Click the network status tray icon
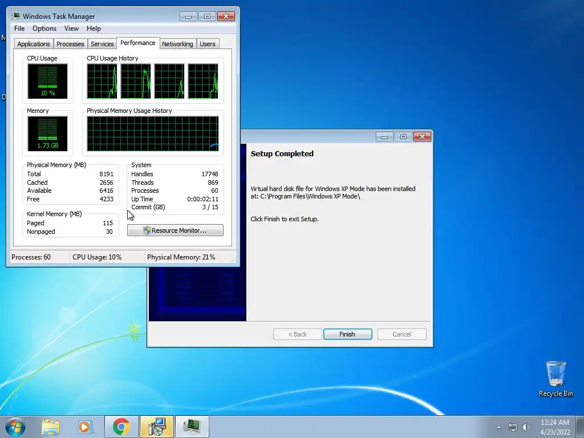This screenshot has width=584, height=438. 513,427
